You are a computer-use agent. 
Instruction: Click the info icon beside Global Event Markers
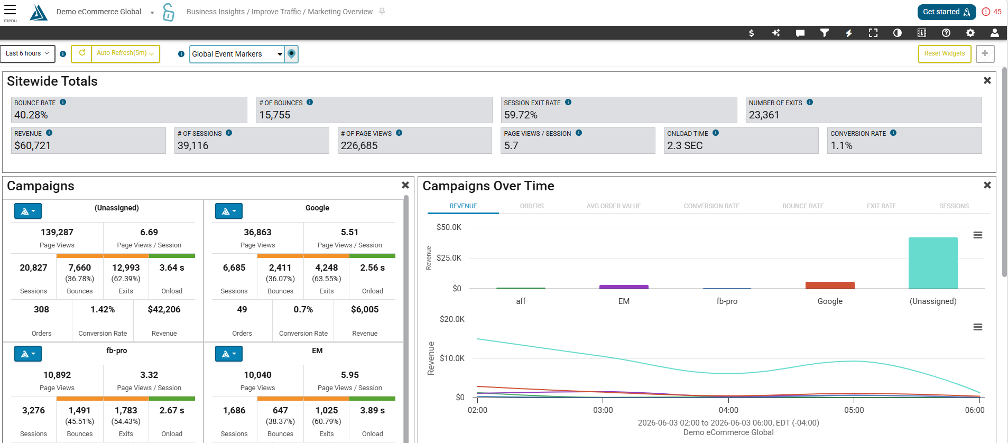(181, 54)
